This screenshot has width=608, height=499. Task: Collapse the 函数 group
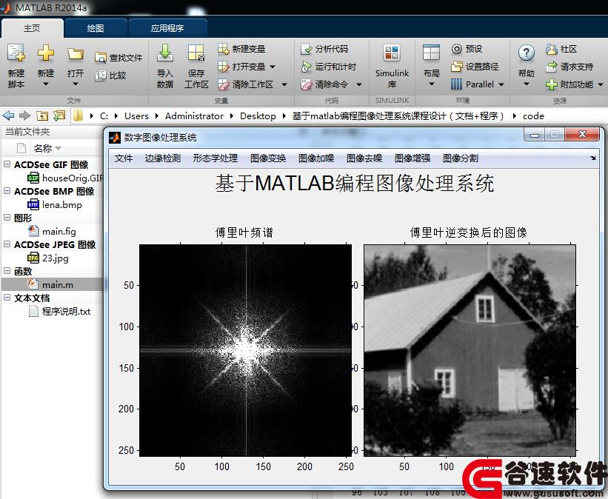(7, 271)
